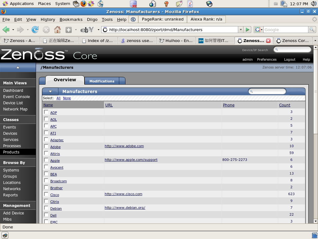The height and width of the screenshot is (239, 318).
Task: Open the Bookmarks menu
Action: [x=71, y=19]
